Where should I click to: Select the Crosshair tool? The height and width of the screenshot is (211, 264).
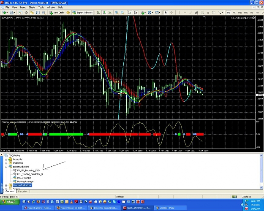coord(171,13)
